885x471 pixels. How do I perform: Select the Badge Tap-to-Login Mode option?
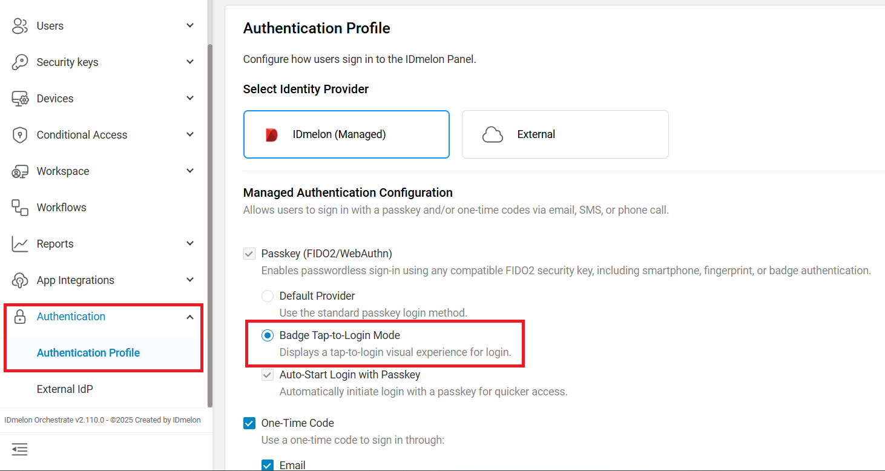click(x=267, y=335)
